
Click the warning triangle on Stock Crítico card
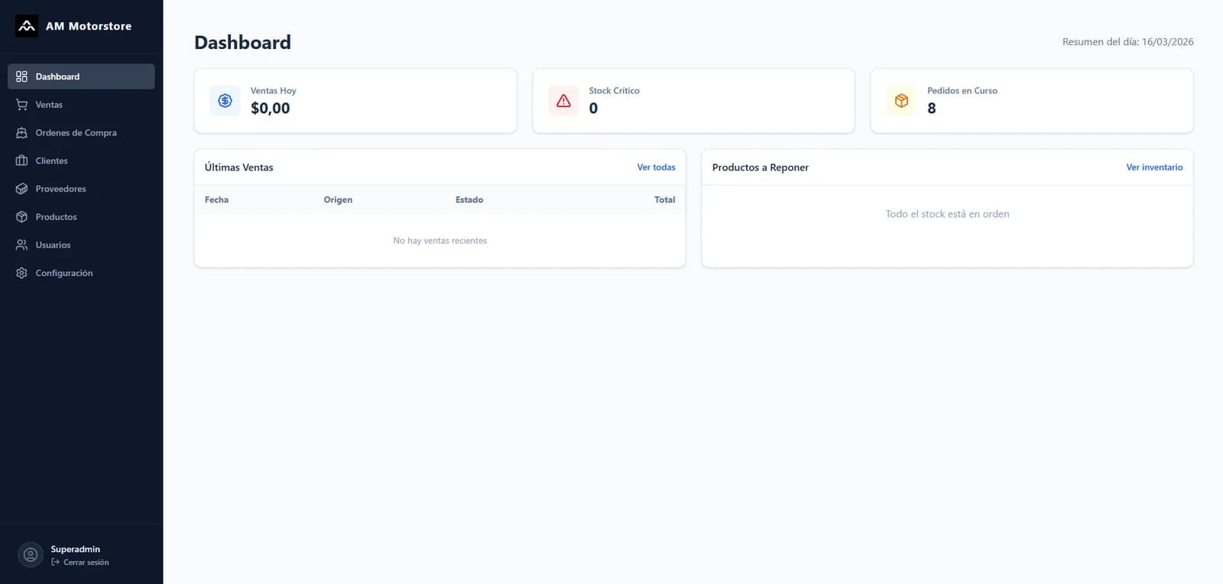coord(563,101)
